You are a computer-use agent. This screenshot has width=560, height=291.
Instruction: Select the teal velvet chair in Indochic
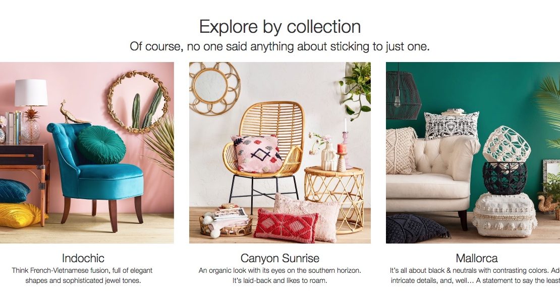(x=96, y=175)
